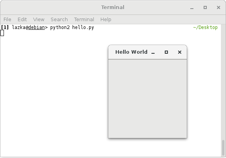The width and height of the screenshot is (226, 158).
Task: Open the File menu in Terminal
Action: (7, 20)
